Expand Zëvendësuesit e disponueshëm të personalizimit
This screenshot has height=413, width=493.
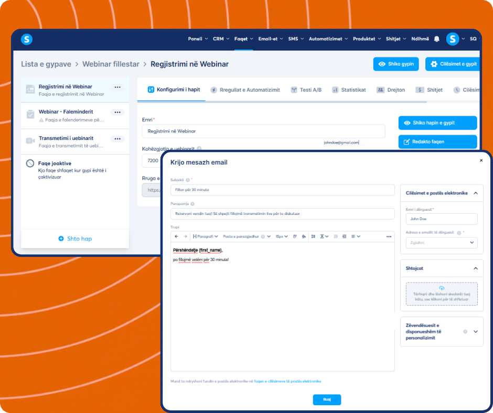click(476, 332)
